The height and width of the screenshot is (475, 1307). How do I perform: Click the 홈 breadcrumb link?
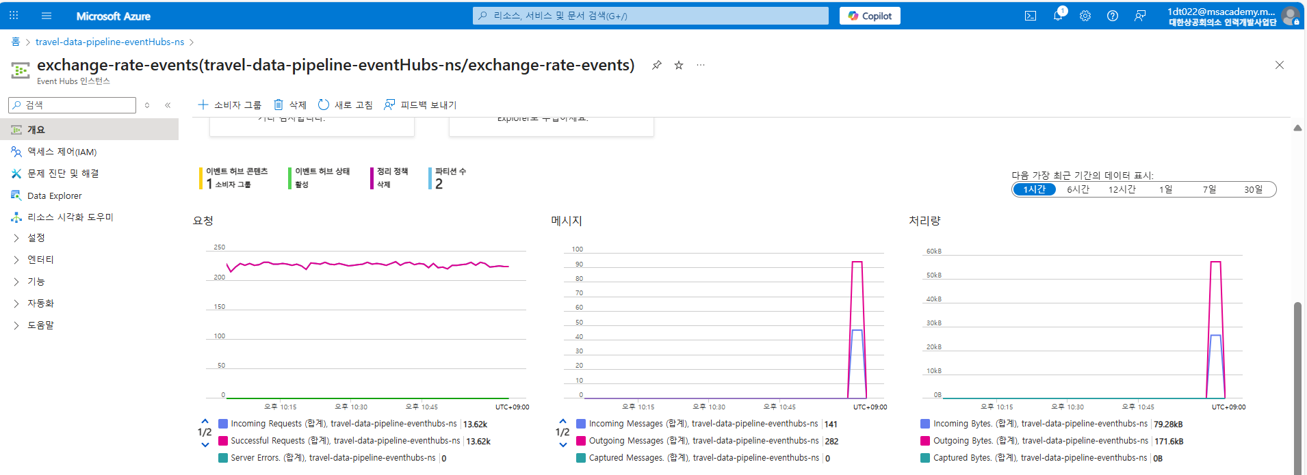point(16,42)
